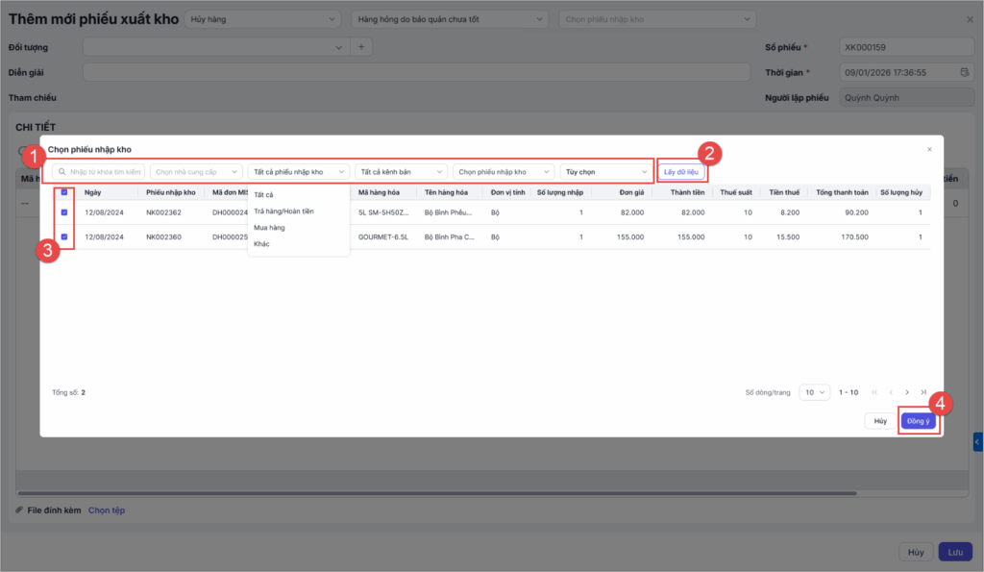The width and height of the screenshot is (984, 572).
Task: Go to previous page in pagination
Action: [x=891, y=393]
